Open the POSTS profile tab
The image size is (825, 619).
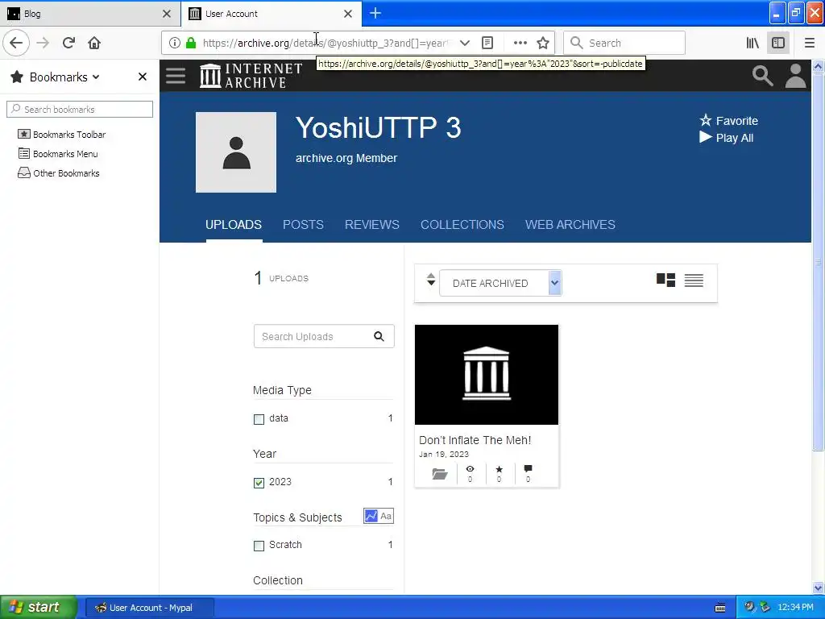(303, 225)
